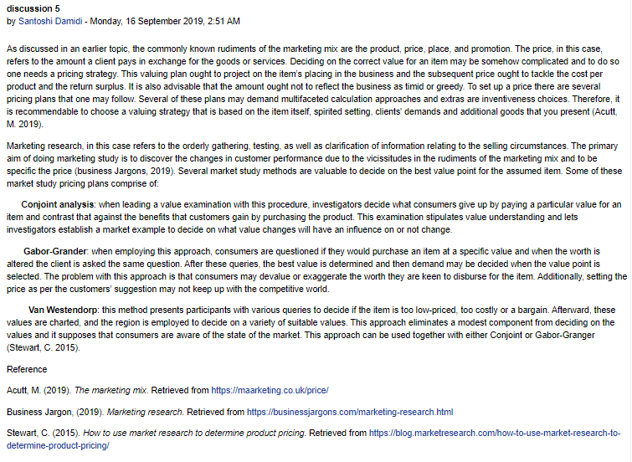Click the bold 'Conjoint analysis' term
The image size is (632, 462).
58,204
